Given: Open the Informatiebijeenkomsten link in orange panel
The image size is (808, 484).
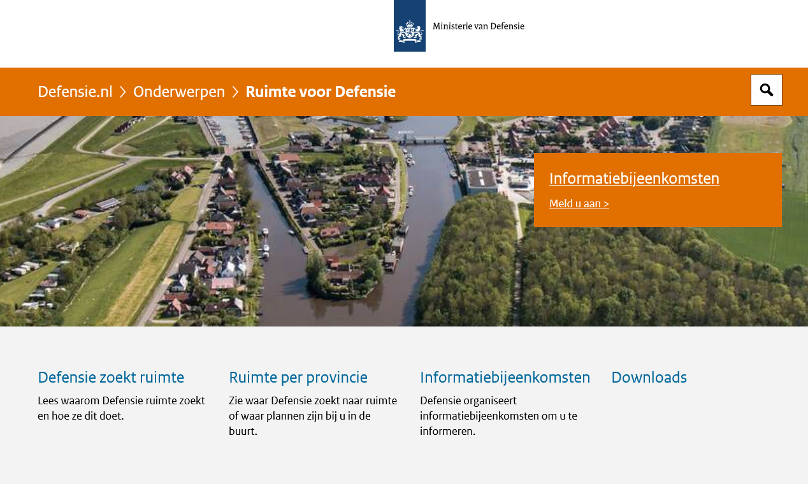Looking at the screenshot, I should tap(634, 179).
